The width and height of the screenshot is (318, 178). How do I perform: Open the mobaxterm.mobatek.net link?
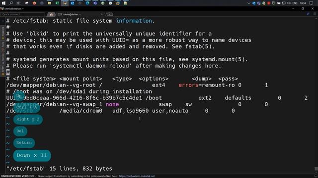coord(137,176)
